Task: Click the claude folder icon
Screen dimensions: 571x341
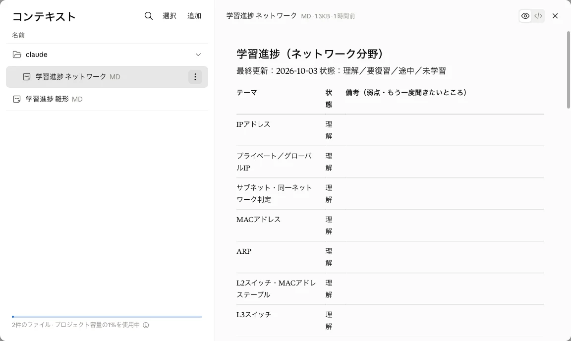Action: pyautogui.click(x=17, y=55)
